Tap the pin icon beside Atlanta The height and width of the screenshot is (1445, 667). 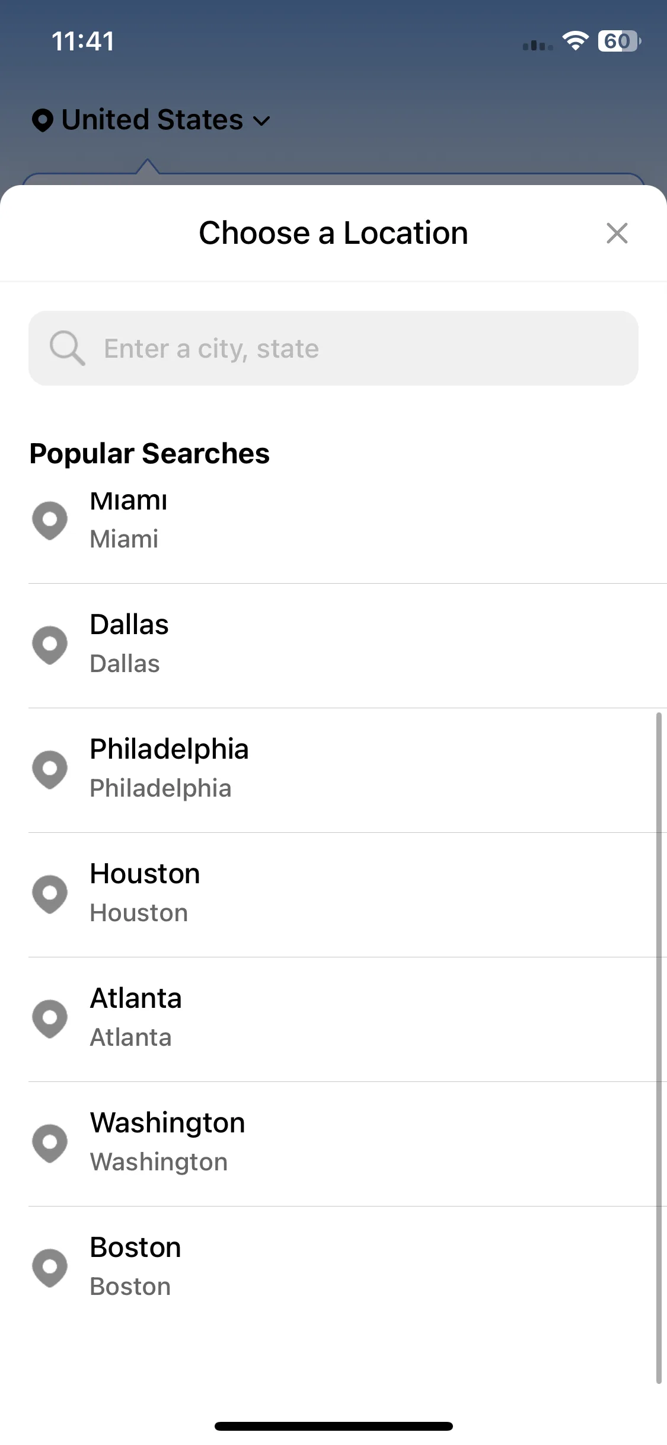coord(50,1018)
